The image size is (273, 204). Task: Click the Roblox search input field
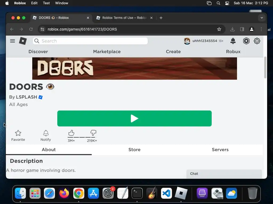tap(90, 41)
